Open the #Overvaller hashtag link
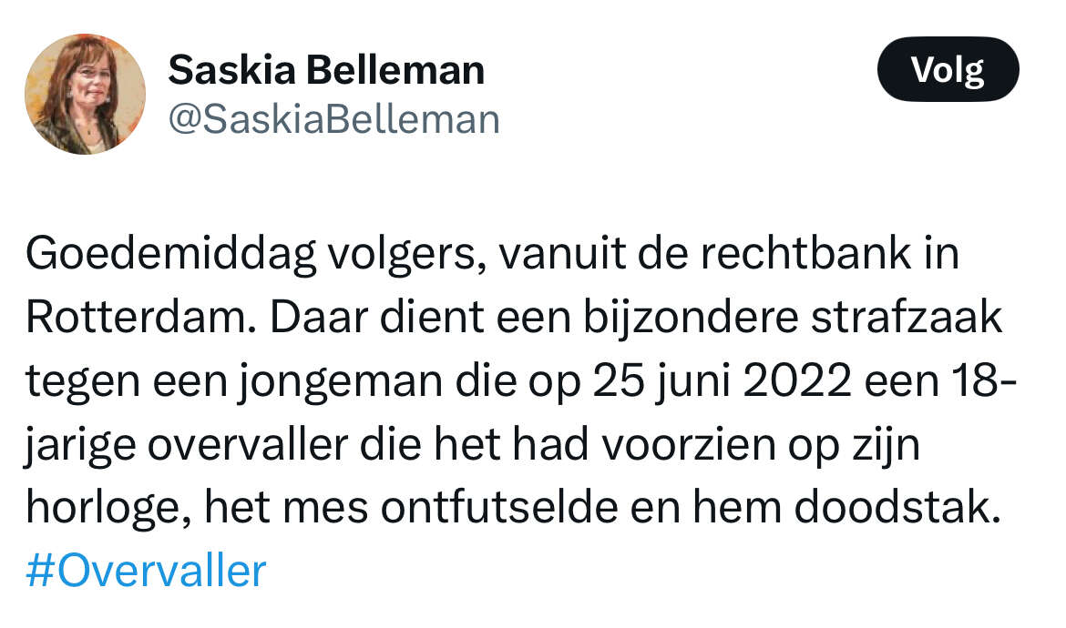 [x=146, y=572]
